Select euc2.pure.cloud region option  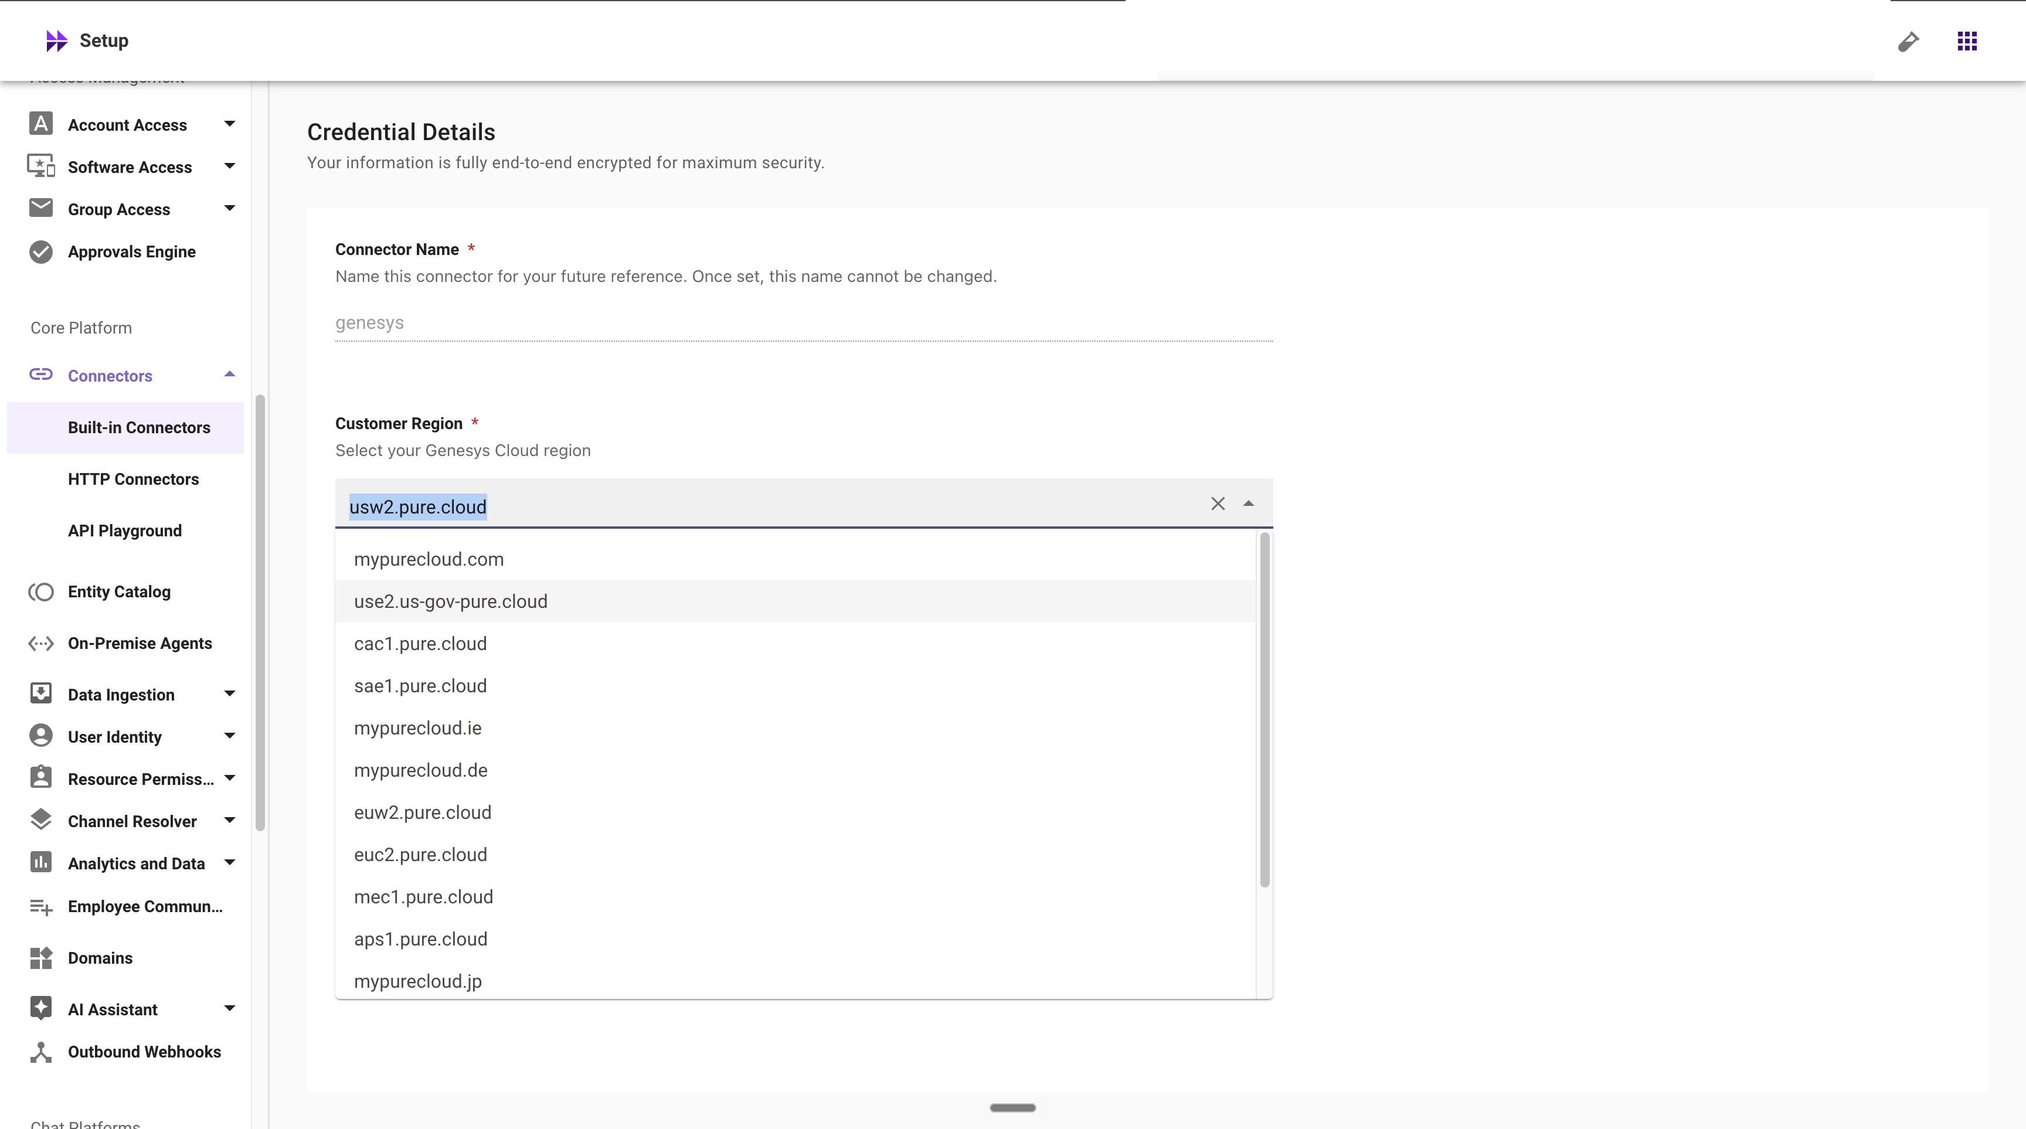(795, 855)
